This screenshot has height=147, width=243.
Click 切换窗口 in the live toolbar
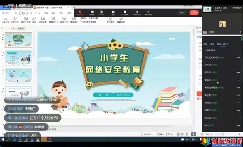(x=92, y=13)
